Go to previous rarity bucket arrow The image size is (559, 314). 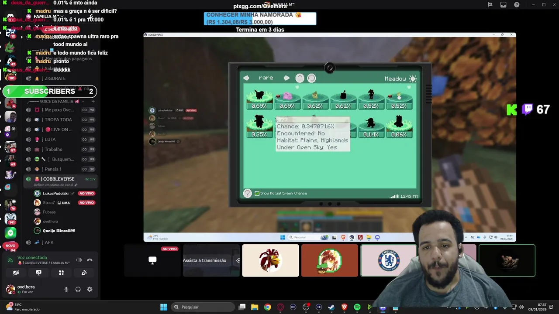click(x=246, y=78)
